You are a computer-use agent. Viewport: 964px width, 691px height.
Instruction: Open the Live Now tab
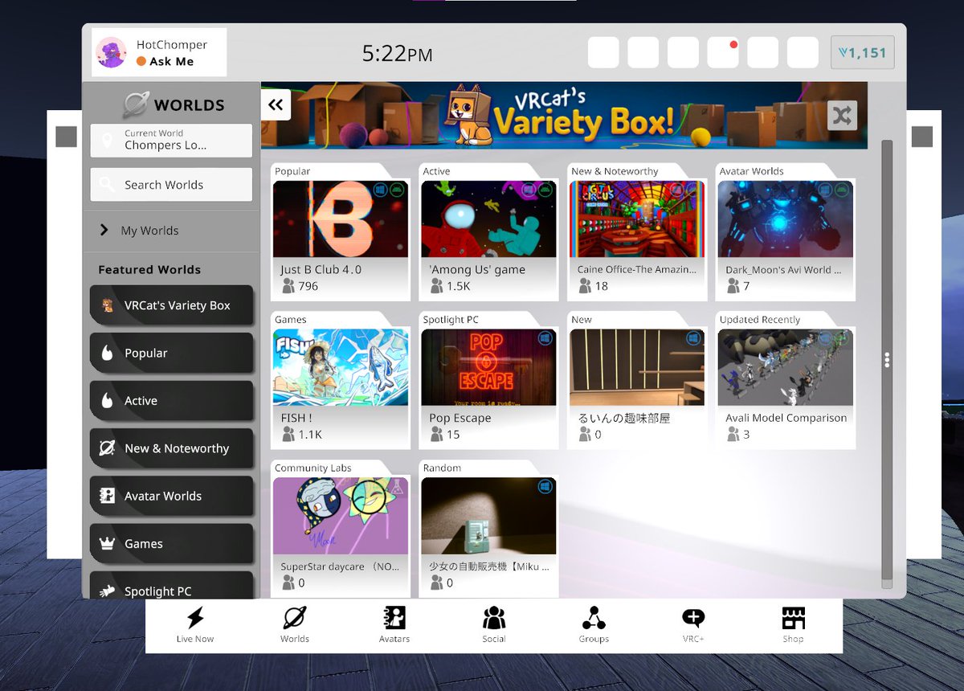coord(195,625)
